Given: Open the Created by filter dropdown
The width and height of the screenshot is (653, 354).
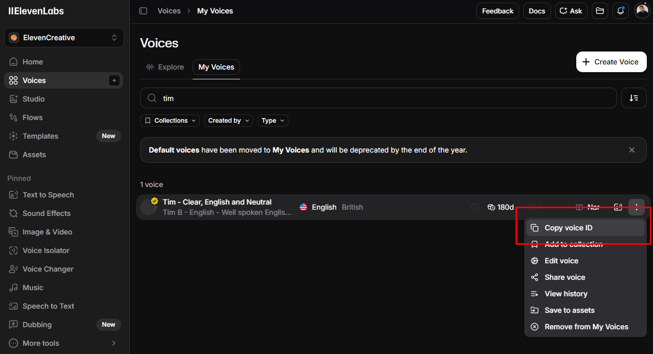Looking at the screenshot, I should [229, 121].
